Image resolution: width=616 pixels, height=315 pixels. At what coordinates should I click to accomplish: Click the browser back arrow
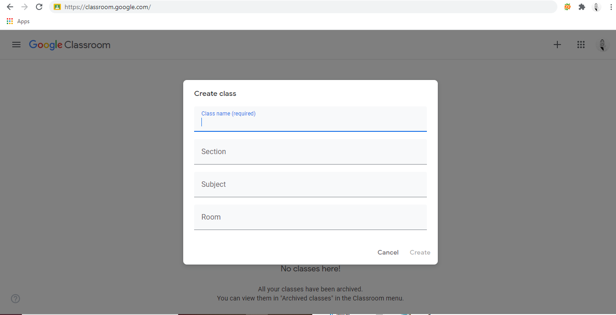coord(10,7)
